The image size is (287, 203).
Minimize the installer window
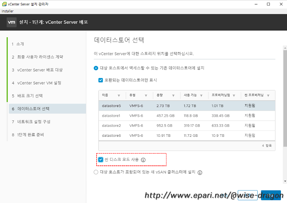point(256,4)
